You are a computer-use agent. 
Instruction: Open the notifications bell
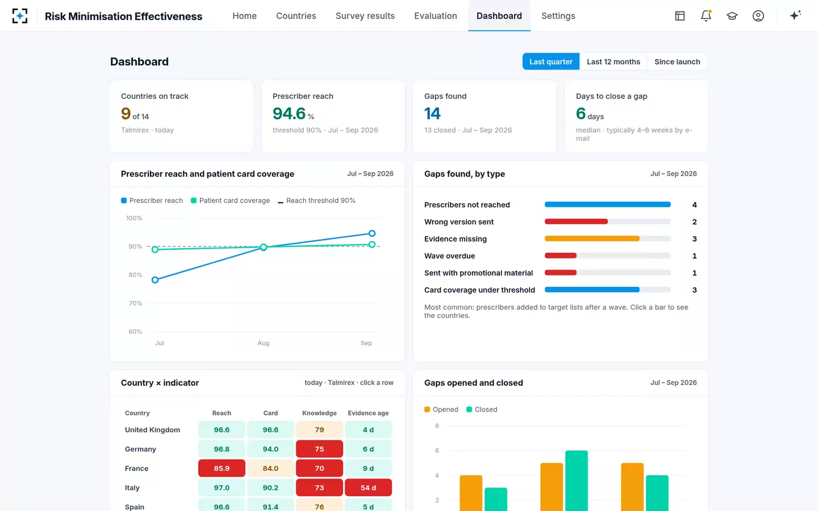tap(706, 16)
